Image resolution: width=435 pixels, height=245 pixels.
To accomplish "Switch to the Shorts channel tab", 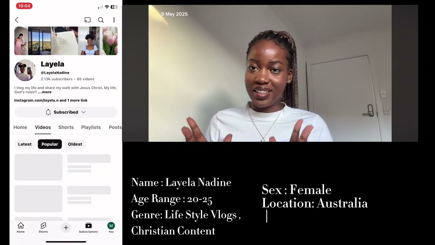I will (x=66, y=127).
